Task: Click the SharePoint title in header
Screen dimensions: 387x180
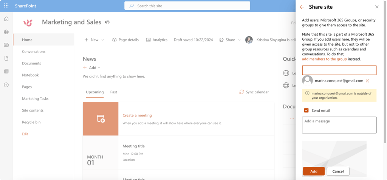Action: pos(25,6)
